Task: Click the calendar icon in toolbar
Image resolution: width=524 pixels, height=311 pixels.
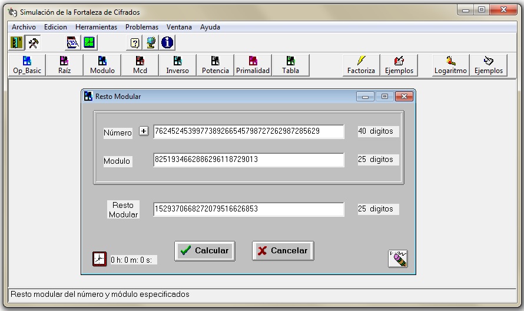Action: coord(72,42)
